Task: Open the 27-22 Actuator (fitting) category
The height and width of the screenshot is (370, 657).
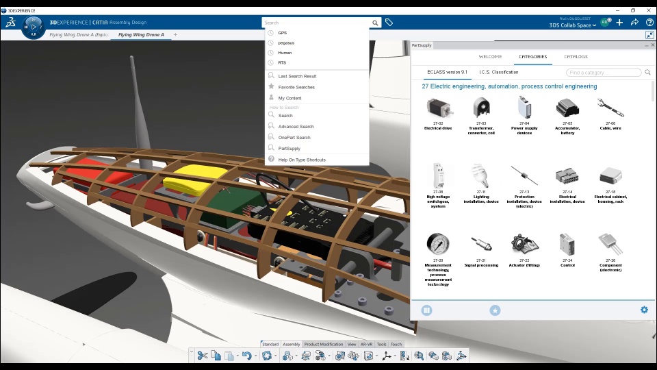Action: [524, 251]
